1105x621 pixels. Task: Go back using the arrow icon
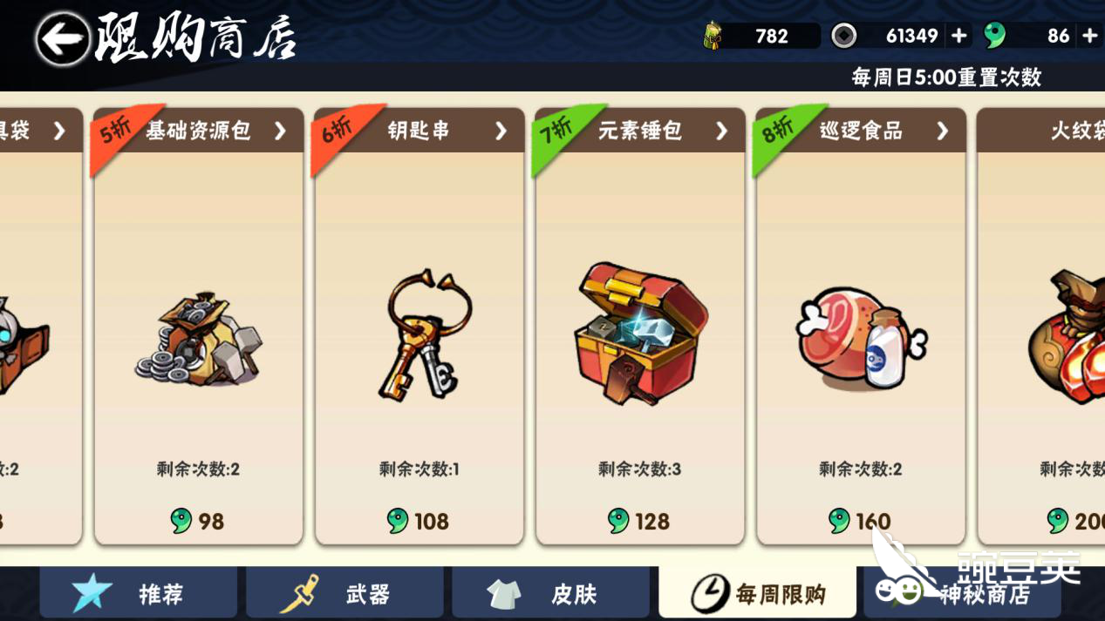(62, 37)
